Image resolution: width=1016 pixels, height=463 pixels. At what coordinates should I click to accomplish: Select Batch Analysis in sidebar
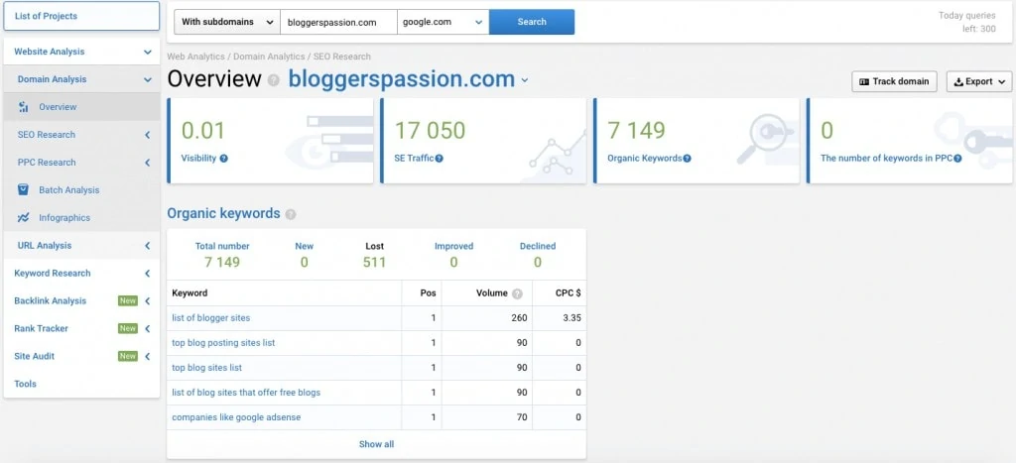68,189
